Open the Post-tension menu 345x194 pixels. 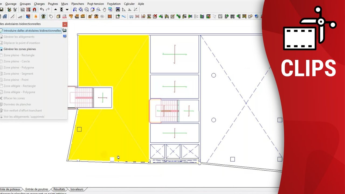point(95,4)
